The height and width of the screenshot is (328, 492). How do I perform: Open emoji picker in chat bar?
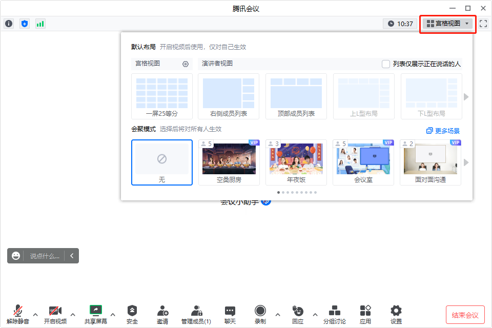[x=16, y=256]
